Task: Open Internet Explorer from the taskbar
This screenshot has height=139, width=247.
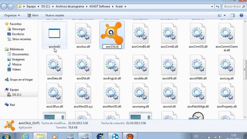Action: 26,136
